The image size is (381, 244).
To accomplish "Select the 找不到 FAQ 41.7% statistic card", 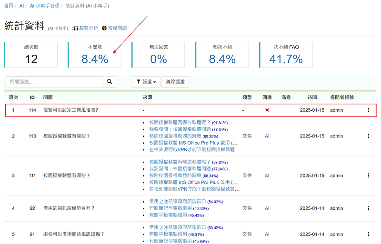I will (x=286, y=55).
